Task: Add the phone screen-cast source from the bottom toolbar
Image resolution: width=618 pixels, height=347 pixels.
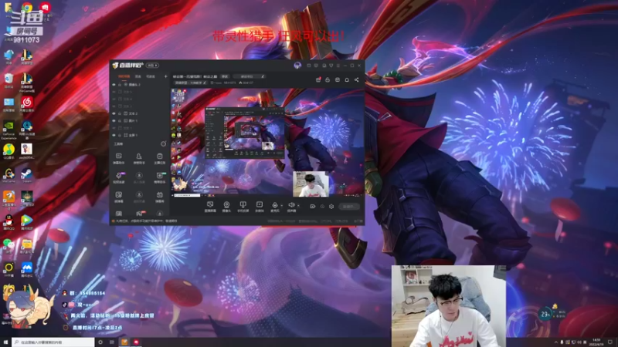Action: (x=243, y=207)
